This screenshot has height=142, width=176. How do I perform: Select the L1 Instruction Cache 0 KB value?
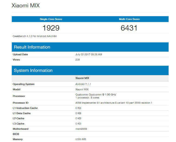[x=78, y=108]
